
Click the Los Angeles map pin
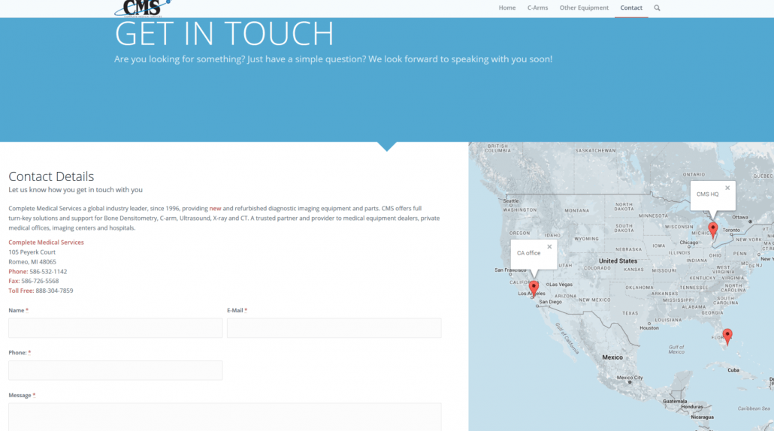pyautogui.click(x=534, y=287)
